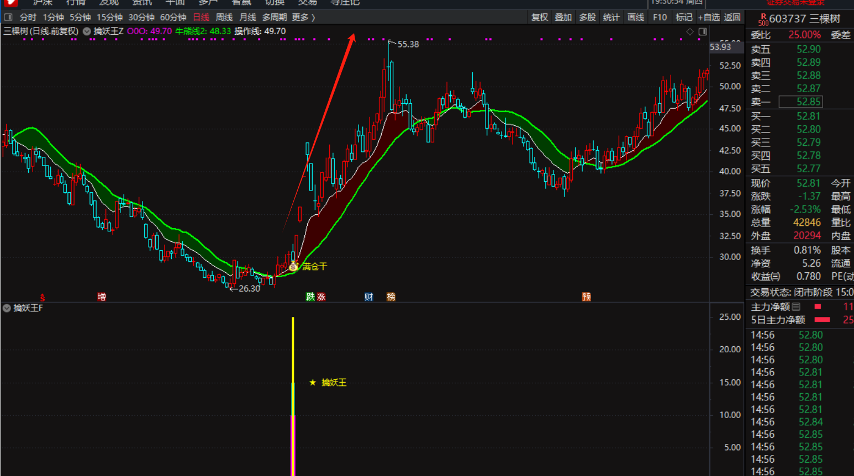This screenshot has height=476, width=854.
Task: Expand the 擒妖王F sub-indicator dropdown
Action: tap(7, 308)
